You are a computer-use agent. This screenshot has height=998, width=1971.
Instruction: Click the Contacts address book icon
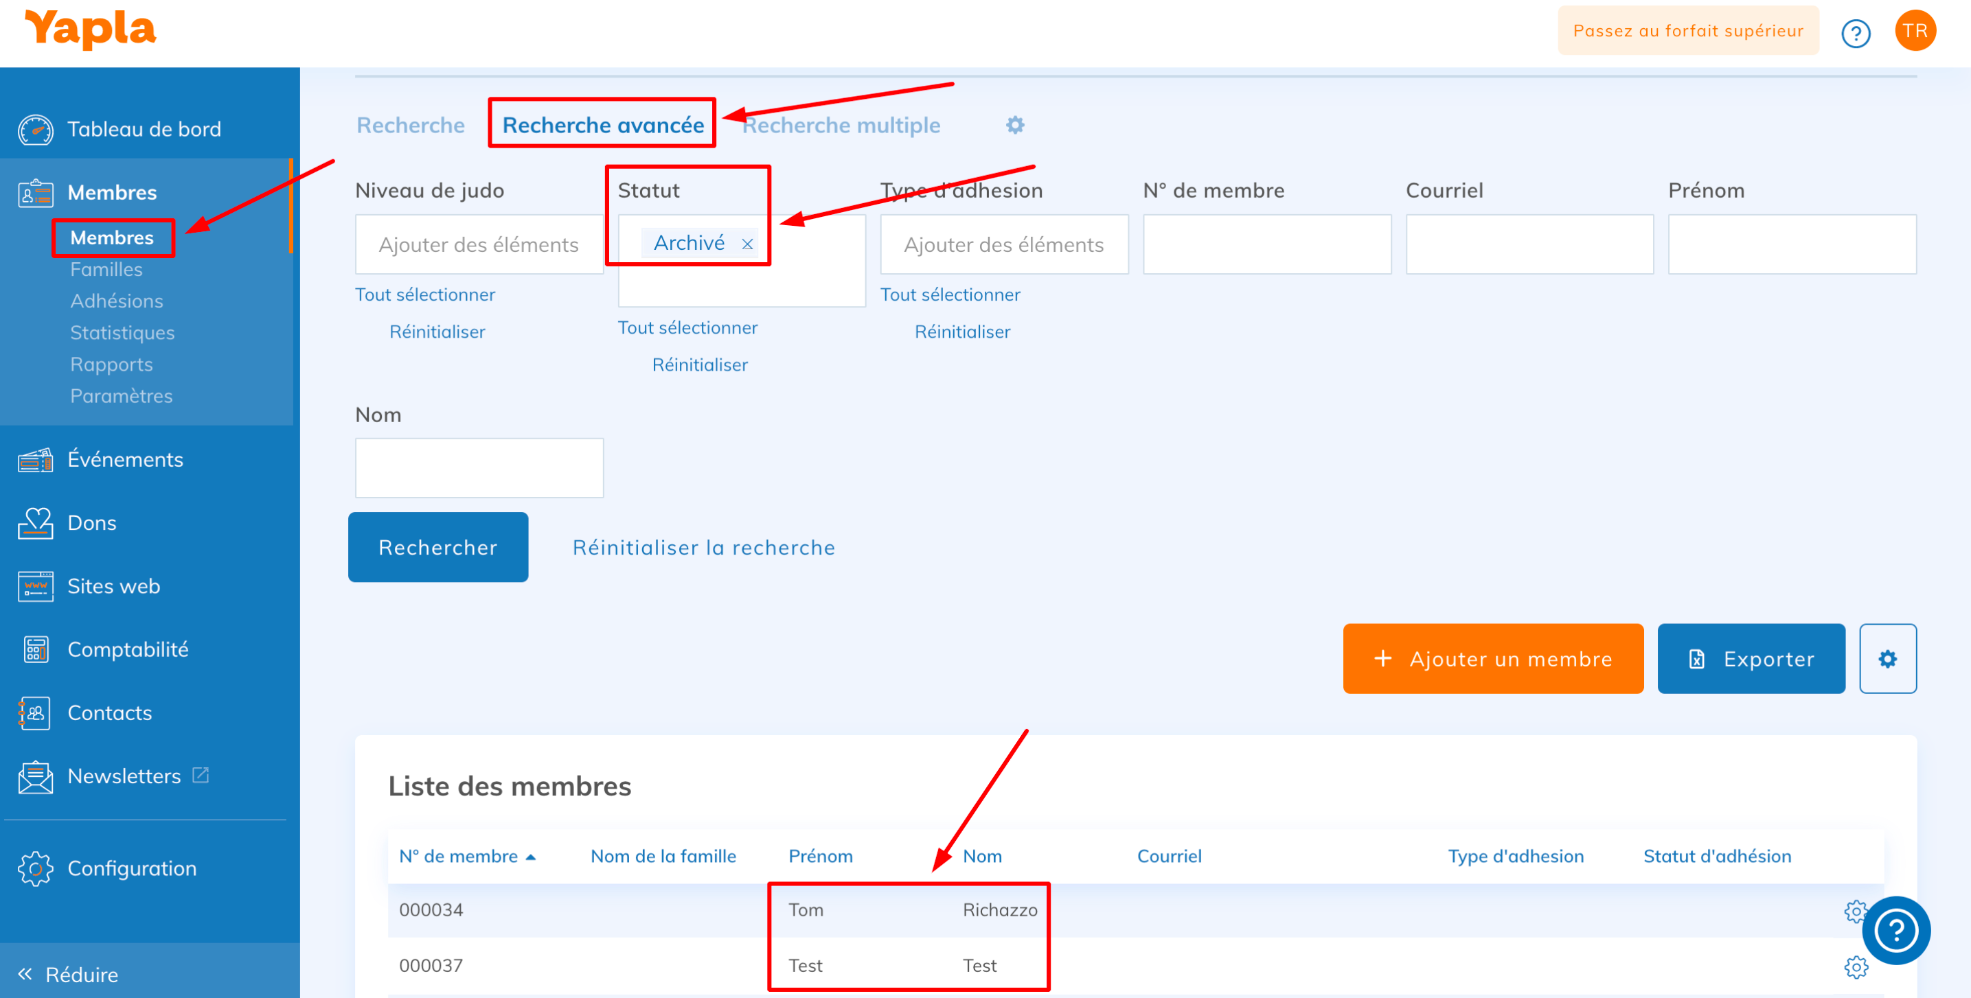35,712
